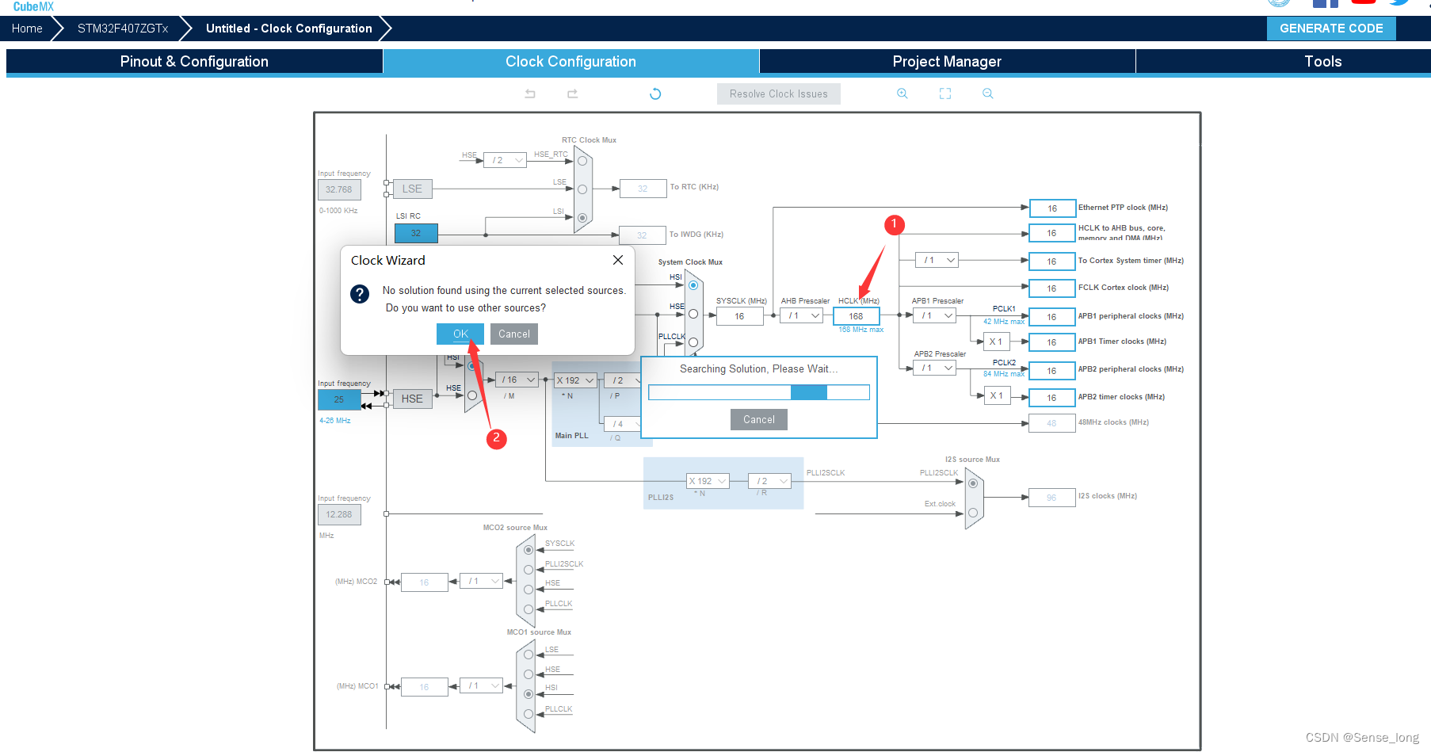Cancel the Searching Solution progress dialog
The width and height of the screenshot is (1431, 752).
pos(759,419)
